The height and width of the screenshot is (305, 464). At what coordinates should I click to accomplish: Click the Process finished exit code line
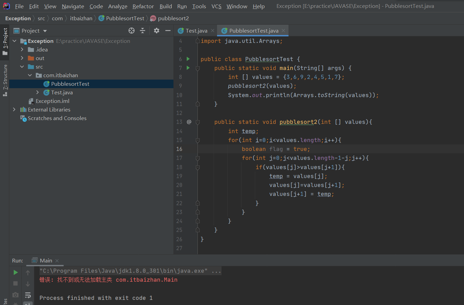(x=96, y=298)
